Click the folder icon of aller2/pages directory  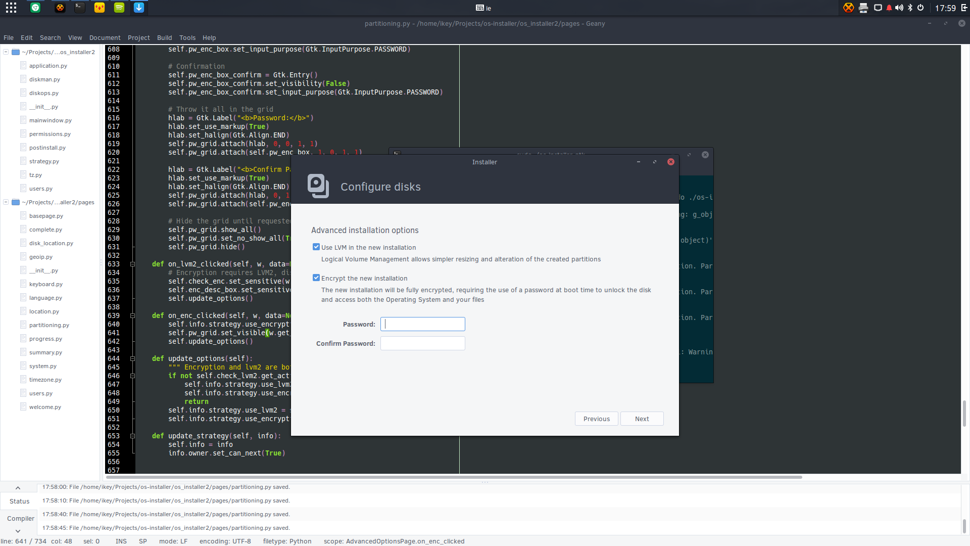[16, 202]
